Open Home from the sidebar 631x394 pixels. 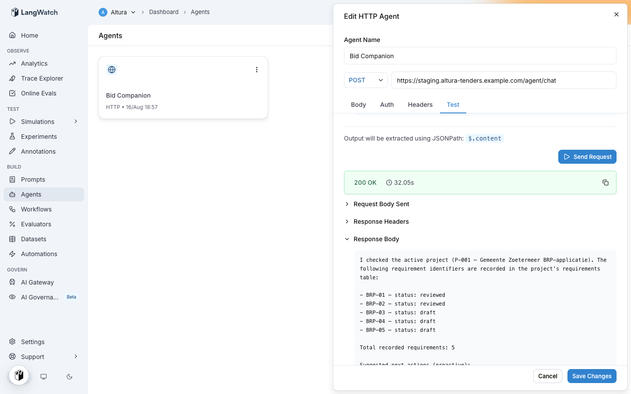coord(44,35)
